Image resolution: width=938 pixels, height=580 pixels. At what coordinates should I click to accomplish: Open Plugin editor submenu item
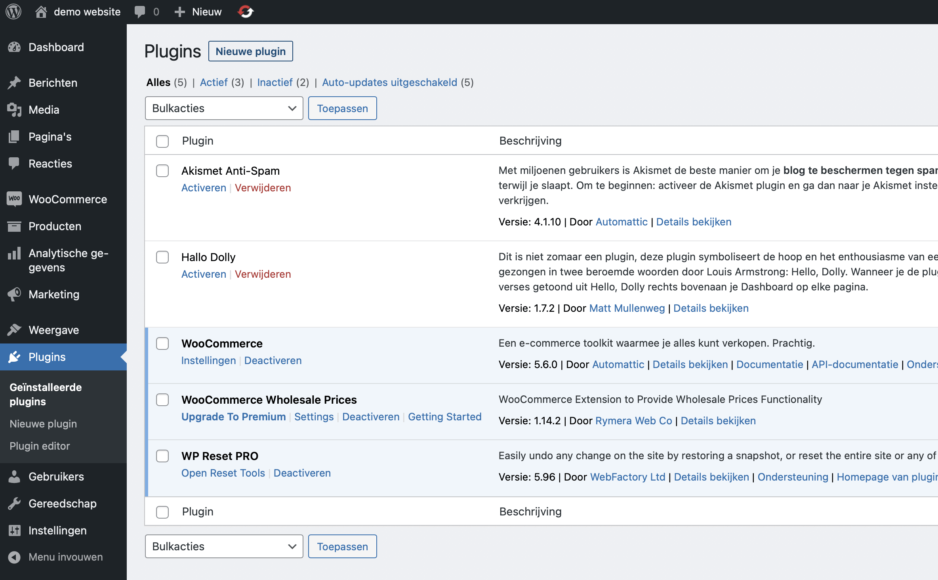coord(40,446)
